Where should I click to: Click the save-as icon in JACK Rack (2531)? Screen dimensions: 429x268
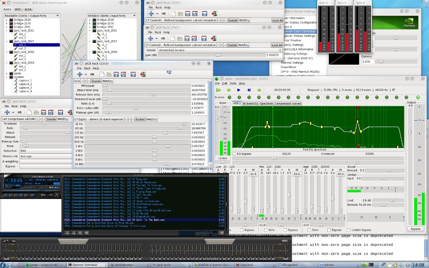(194, 14)
